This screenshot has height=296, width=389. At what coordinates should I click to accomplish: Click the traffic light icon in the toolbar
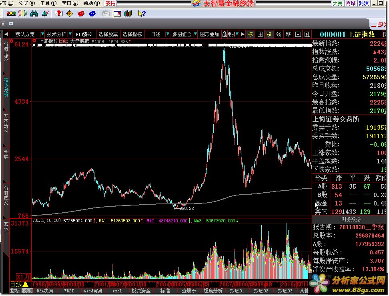[11, 13]
